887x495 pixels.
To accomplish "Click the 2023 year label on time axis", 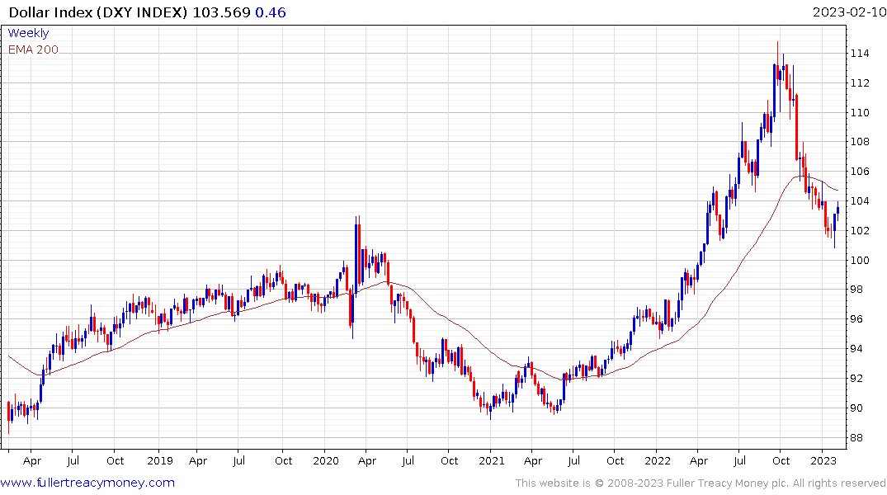I will pos(823,460).
